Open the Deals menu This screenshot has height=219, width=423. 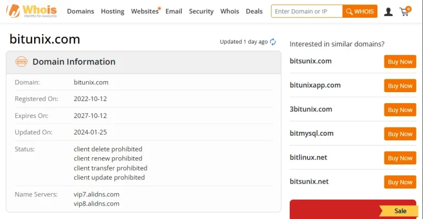click(x=254, y=12)
